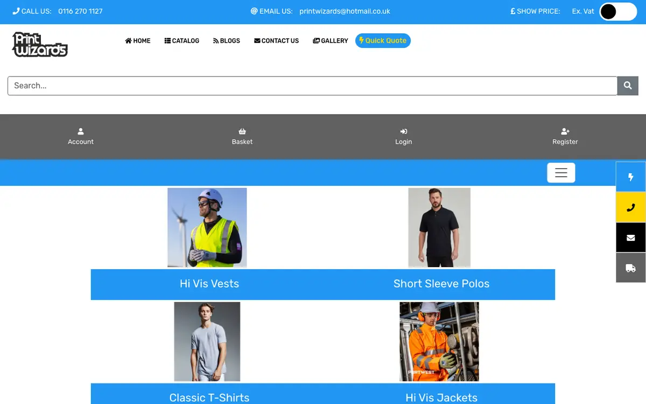The image size is (646, 404).
Task: Open the Short Sleeve Polos category label
Action: 441,284
